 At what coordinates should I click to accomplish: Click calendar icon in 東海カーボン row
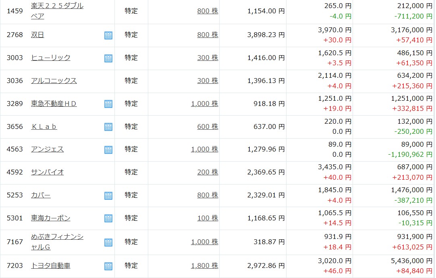pyautogui.click(x=108, y=218)
